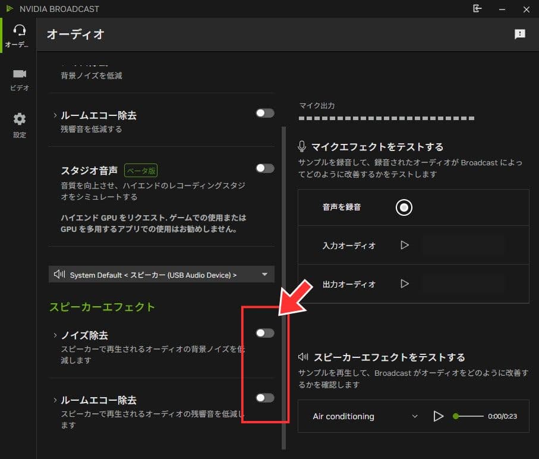
Task: Play the 出力オーディオ recording
Action: tap(405, 284)
